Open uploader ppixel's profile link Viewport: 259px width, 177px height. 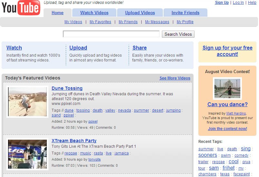(93, 121)
